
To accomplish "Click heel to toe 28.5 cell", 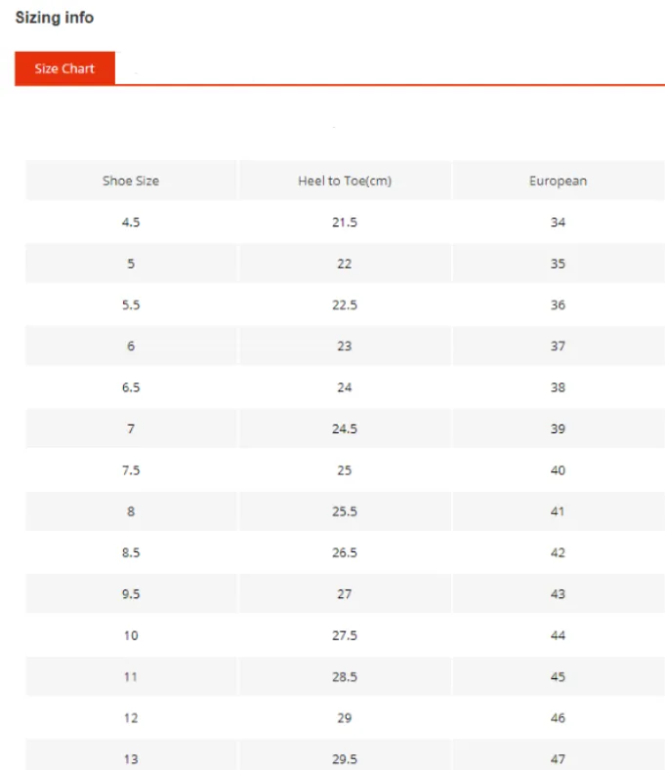I will [x=345, y=676].
